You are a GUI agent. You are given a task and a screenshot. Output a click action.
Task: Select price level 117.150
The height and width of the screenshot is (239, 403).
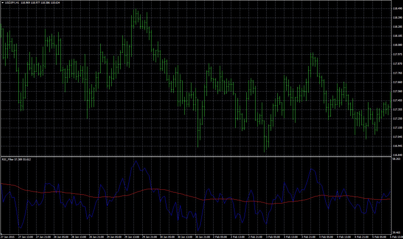coord(397,128)
